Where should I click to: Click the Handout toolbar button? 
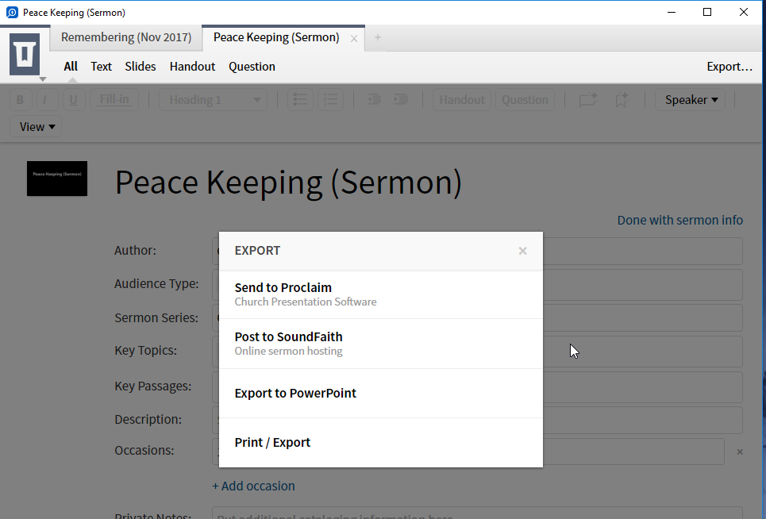tap(462, 100)
